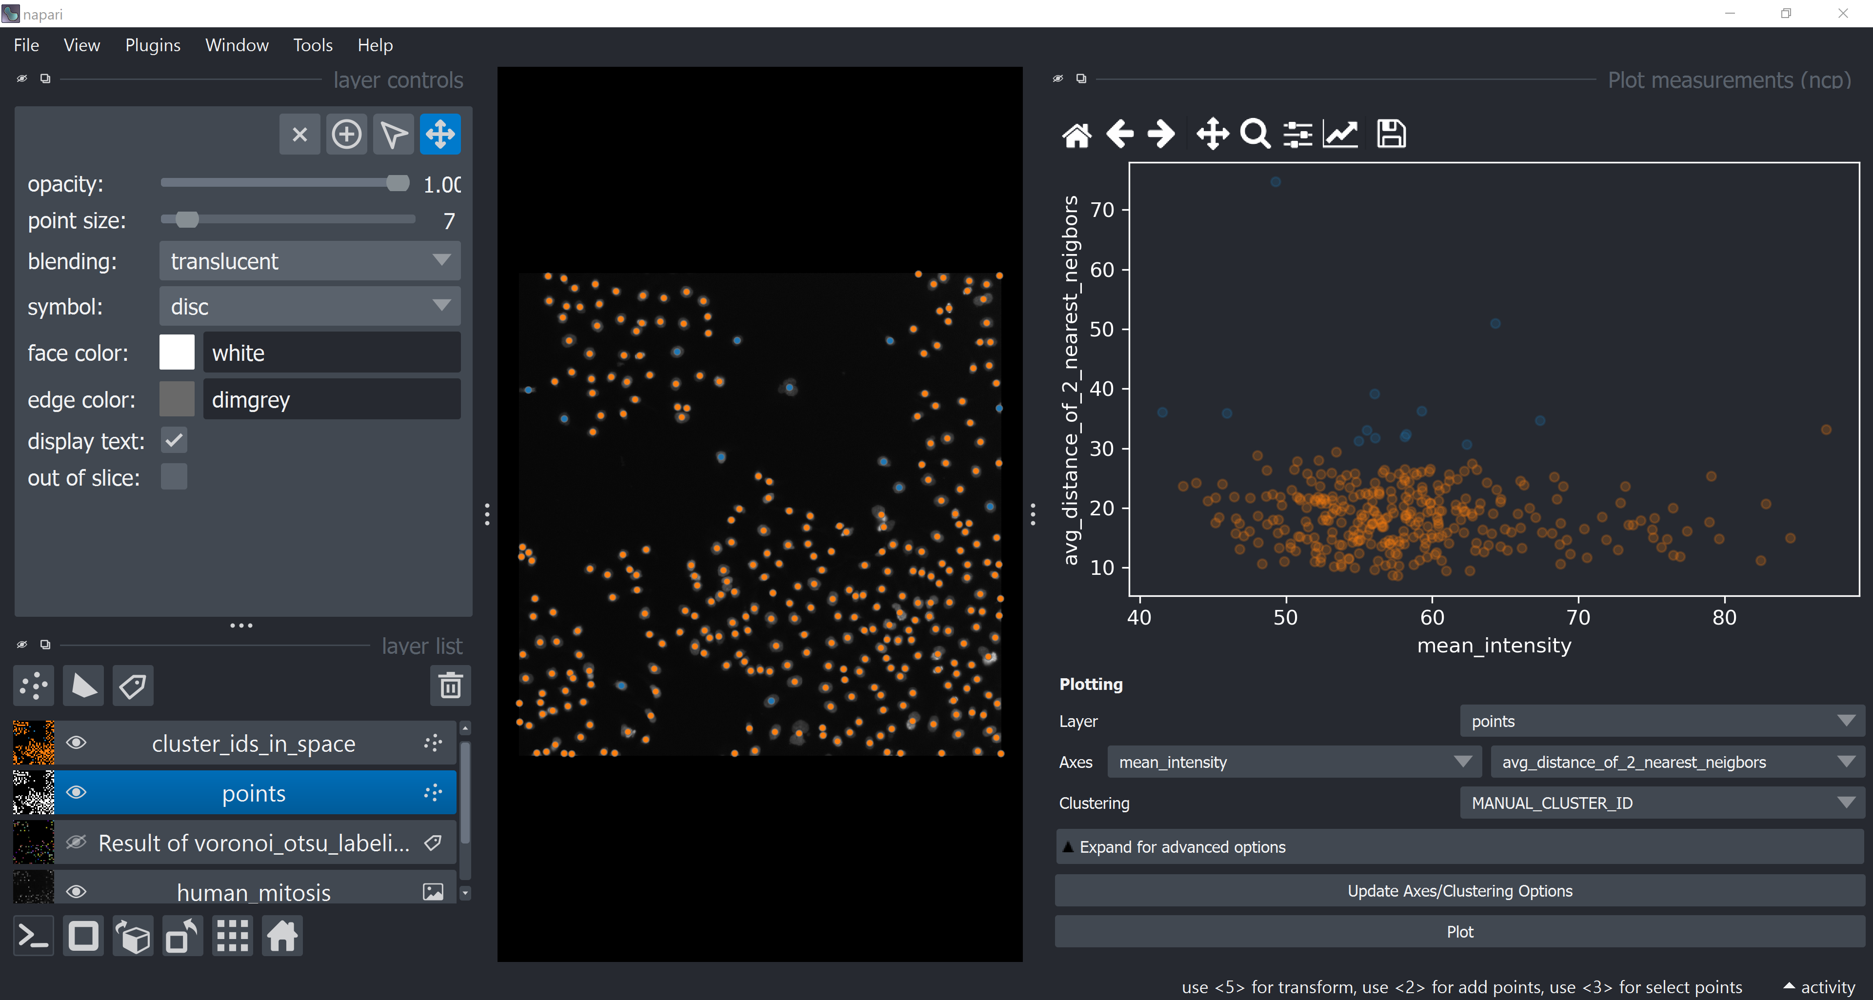Enable the out of slice checkbox
This screenshot has height=1000, width=1873.
174,477
